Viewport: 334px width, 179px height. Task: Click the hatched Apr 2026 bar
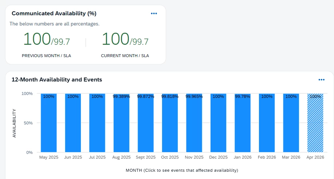coord(315,124)
